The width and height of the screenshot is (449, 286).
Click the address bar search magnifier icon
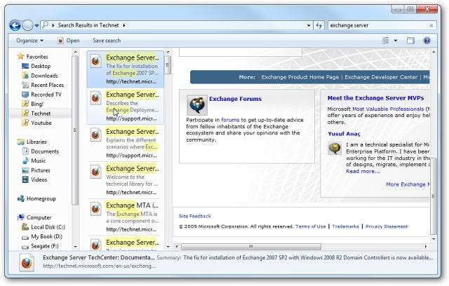tap(45, 25)
